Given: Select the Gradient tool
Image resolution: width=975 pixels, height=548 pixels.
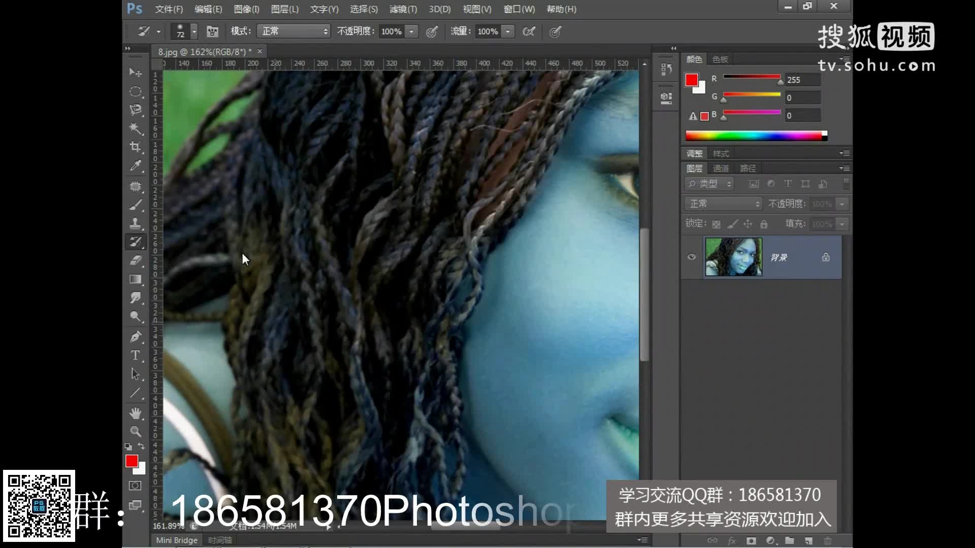Looking at the screenshot, I should (135, 279).
